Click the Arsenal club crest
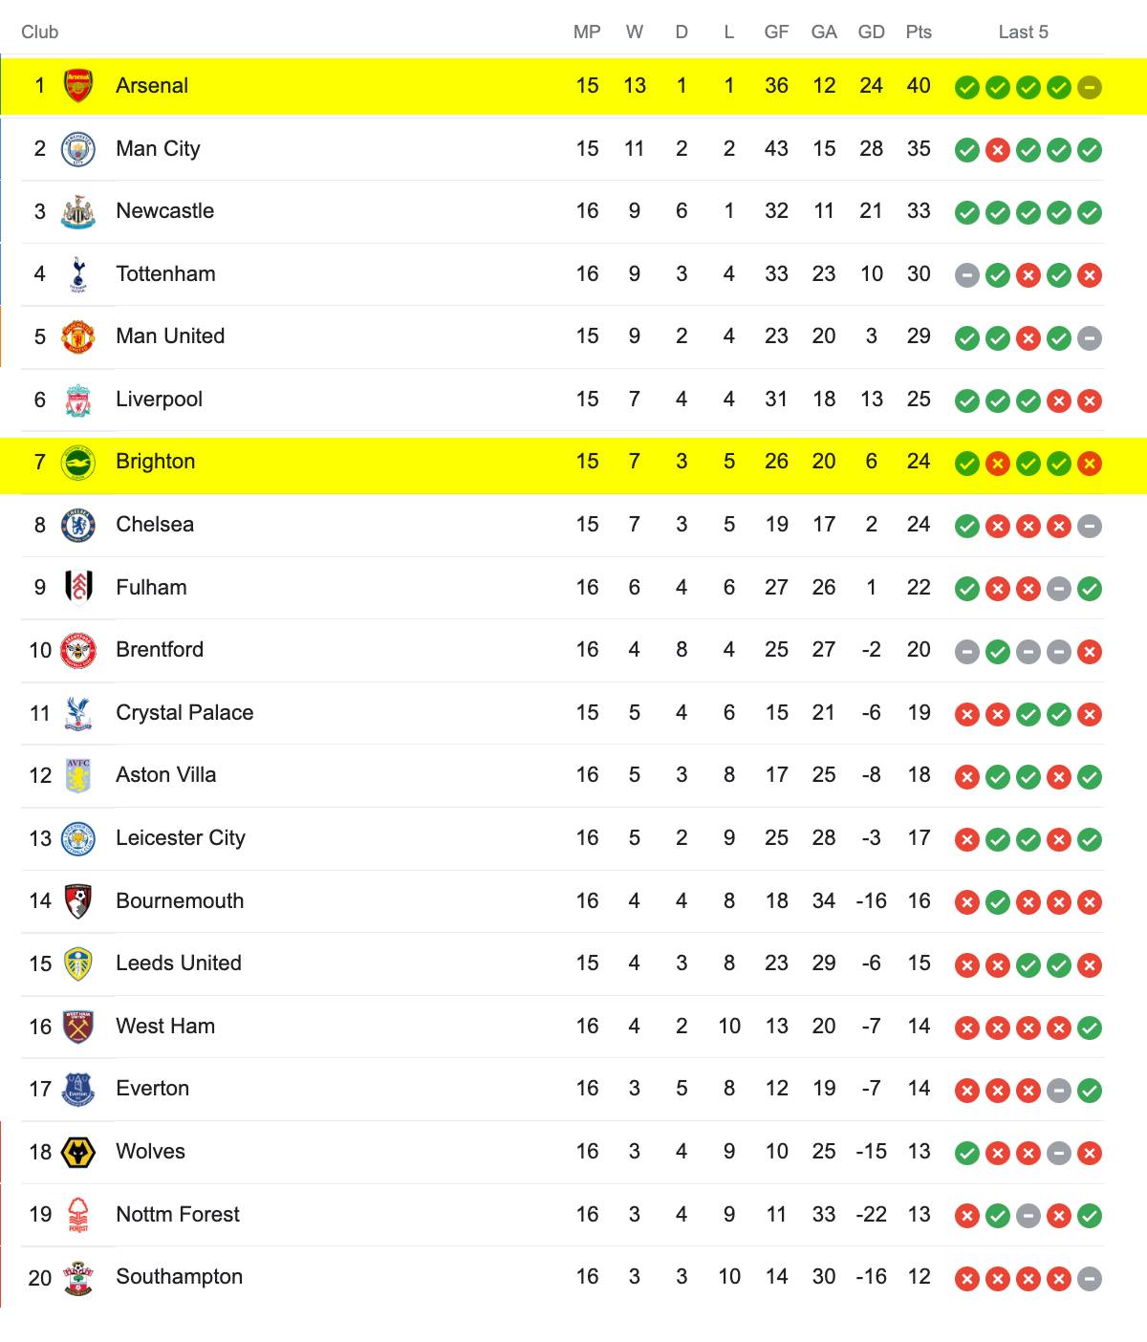The height and width of the screenshot is (1342, 1147). pyautogui.click(x=78, y=86)
